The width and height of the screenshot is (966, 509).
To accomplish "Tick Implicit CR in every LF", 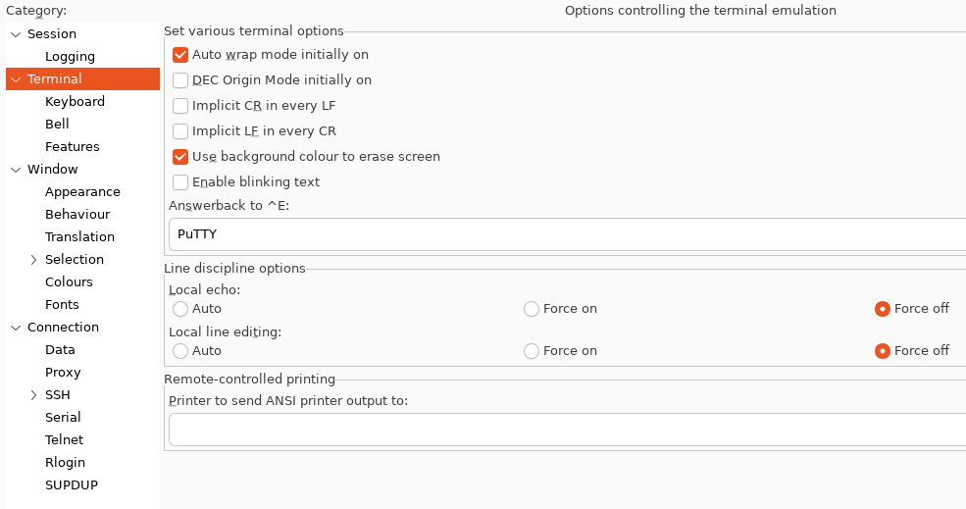I will (180, 106).
